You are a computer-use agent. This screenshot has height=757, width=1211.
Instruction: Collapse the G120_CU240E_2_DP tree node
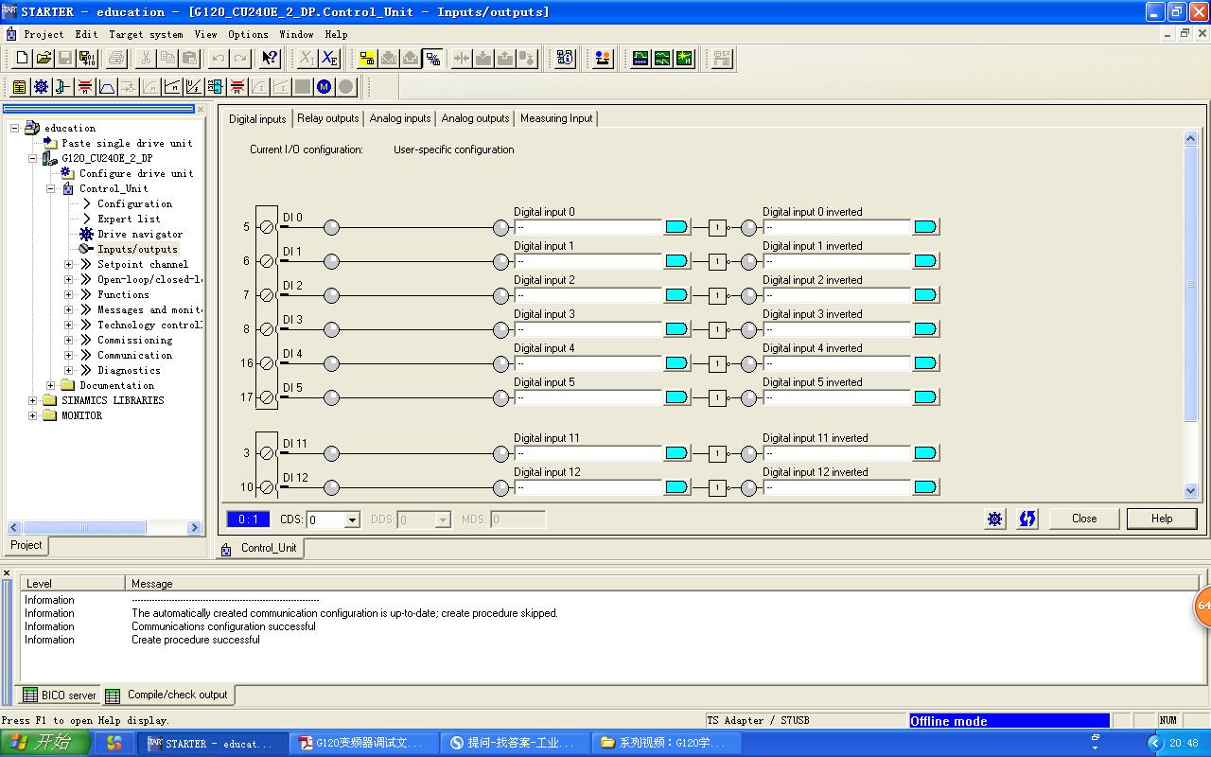[33, 158]
